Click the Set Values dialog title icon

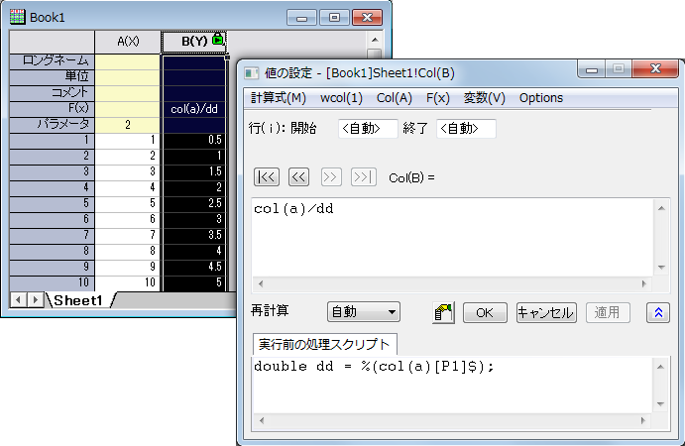(251, 72)
